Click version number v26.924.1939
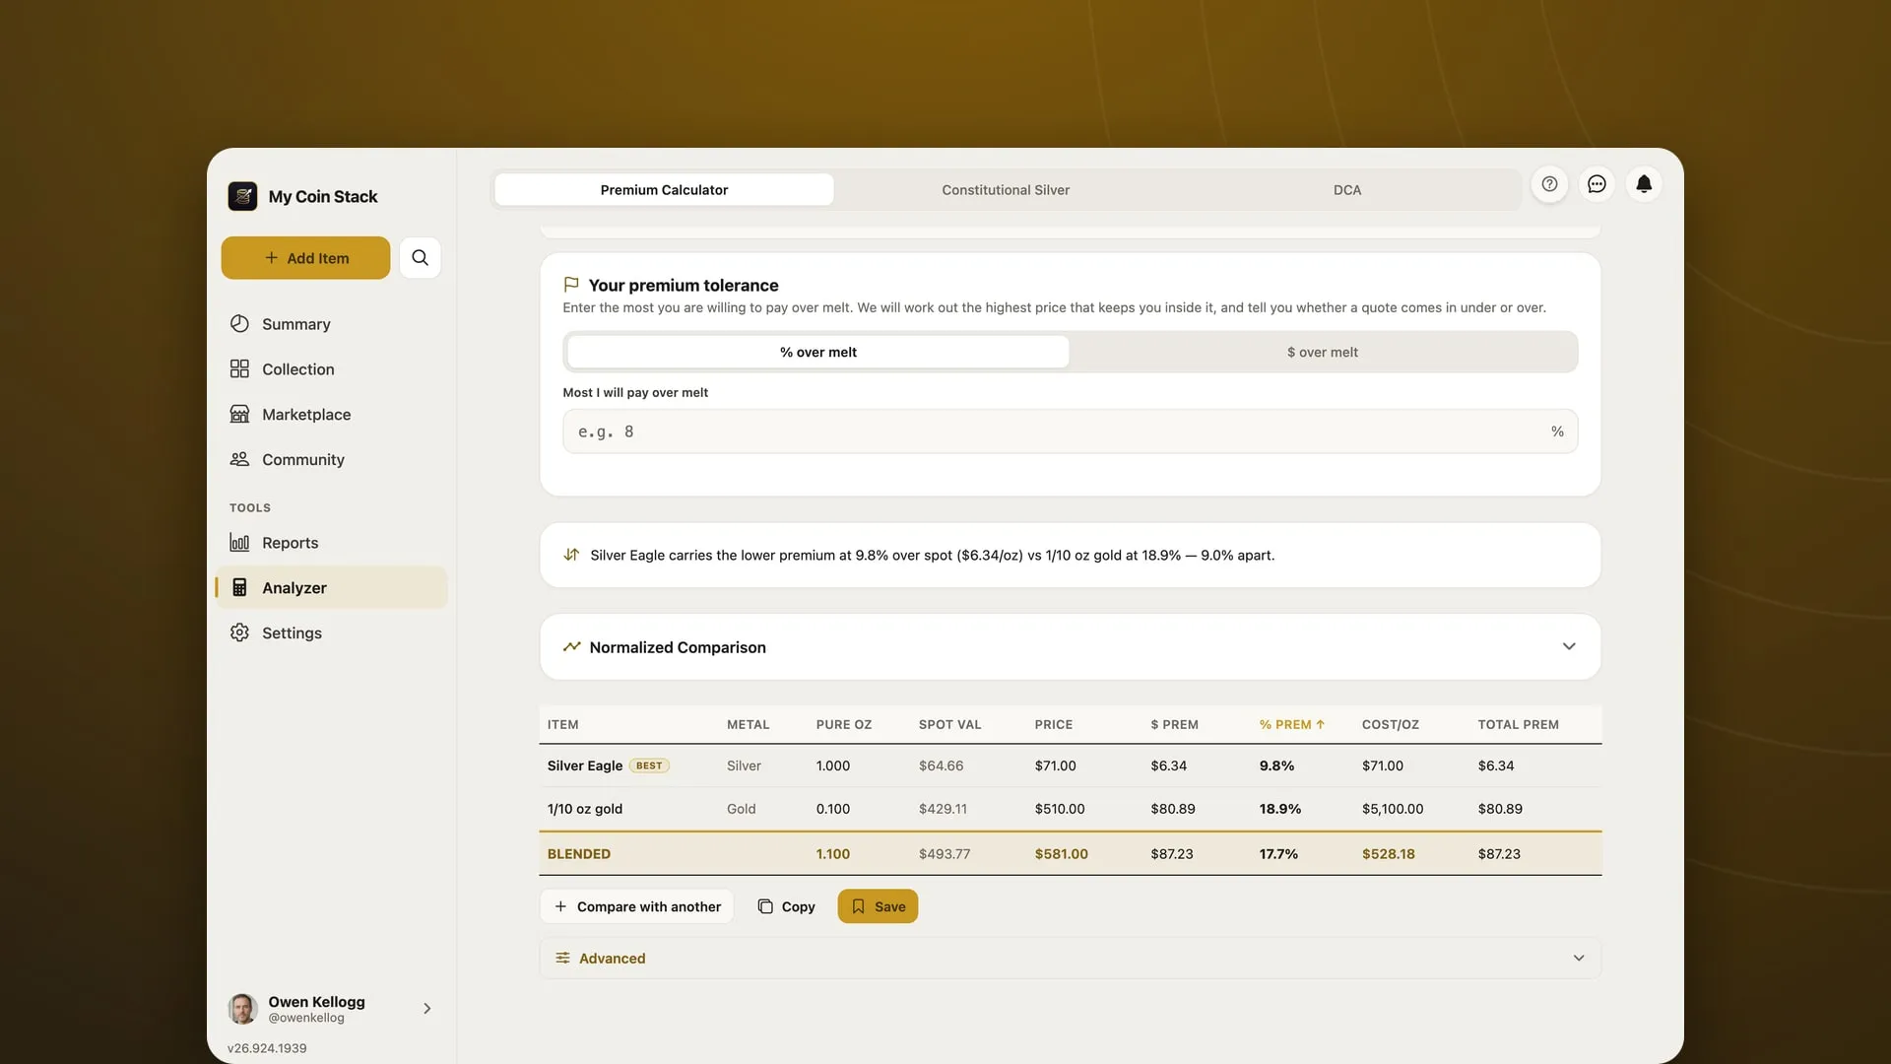Screen dimensions: 1891x1064 pos(267,1049)
